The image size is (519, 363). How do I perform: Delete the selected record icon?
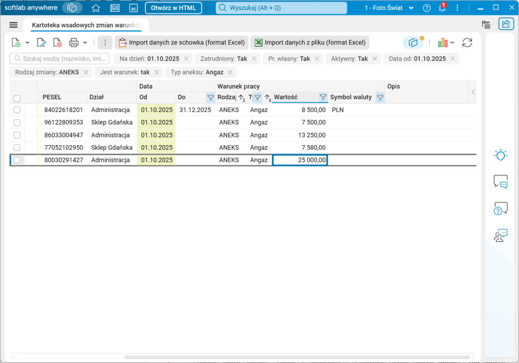[58, 43]
